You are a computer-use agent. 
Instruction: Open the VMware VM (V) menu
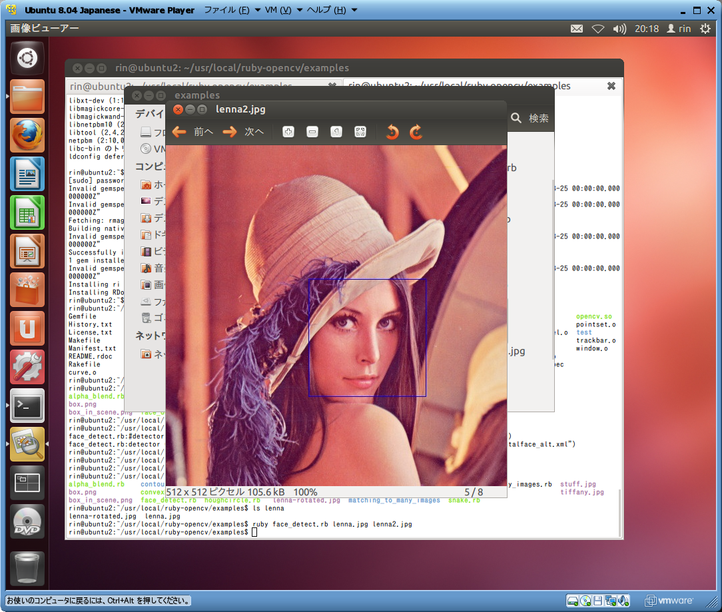tap(278, 10)
